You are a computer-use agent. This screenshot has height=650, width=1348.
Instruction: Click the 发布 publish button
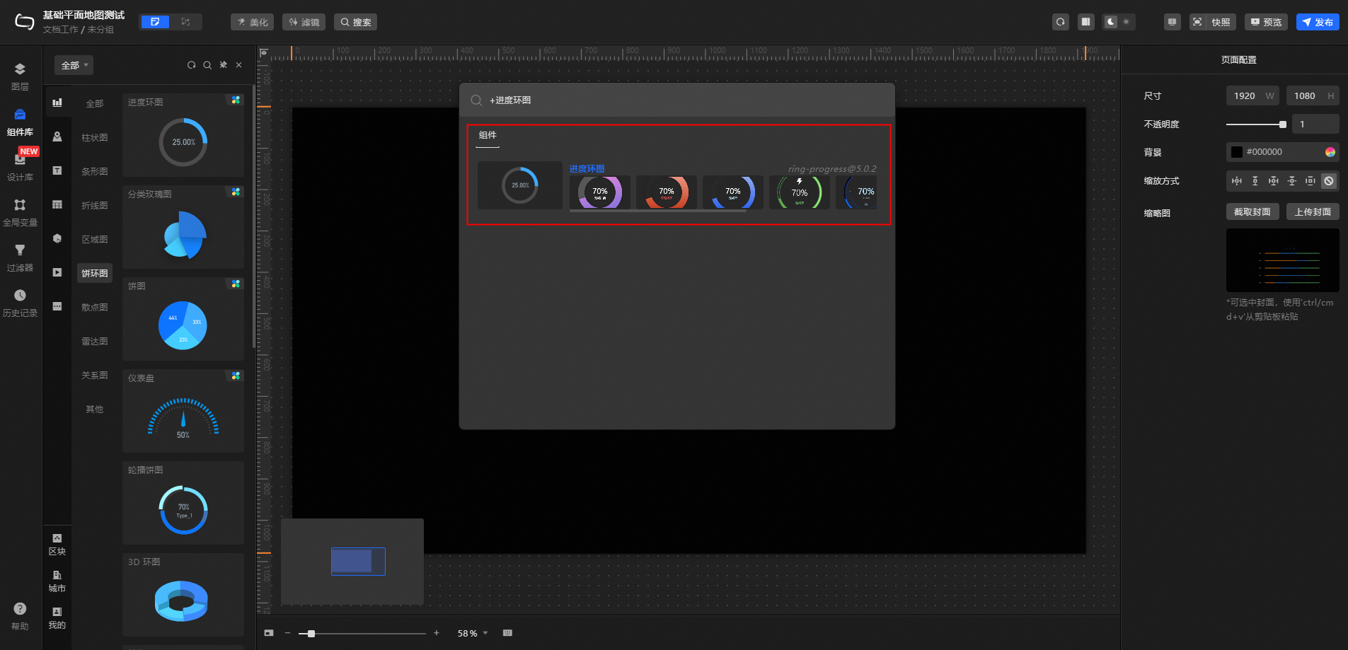point(1318,22)
